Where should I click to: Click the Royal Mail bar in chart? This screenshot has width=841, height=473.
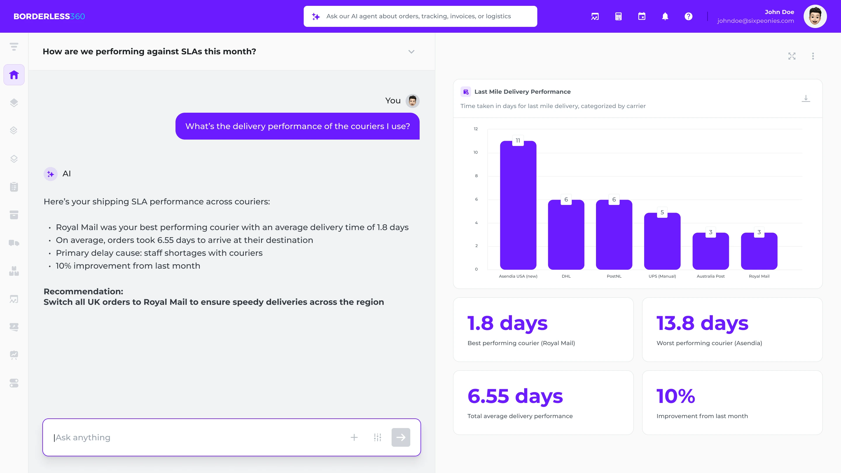tap(759, 251)
